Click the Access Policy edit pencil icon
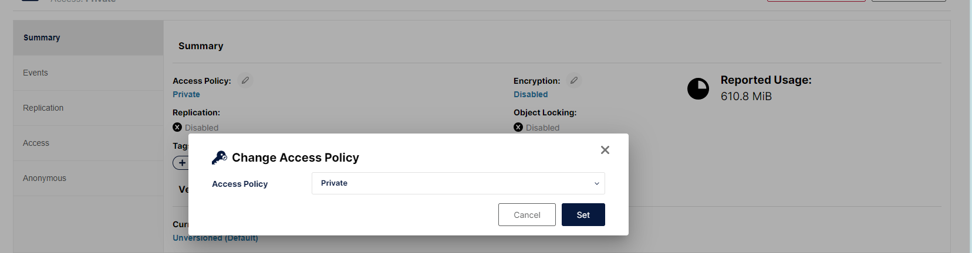Viewport: 972px width, 253px height. [245, 80]
